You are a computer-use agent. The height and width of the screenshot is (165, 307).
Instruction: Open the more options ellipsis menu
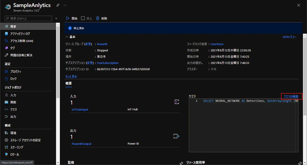tap(65, 5)
